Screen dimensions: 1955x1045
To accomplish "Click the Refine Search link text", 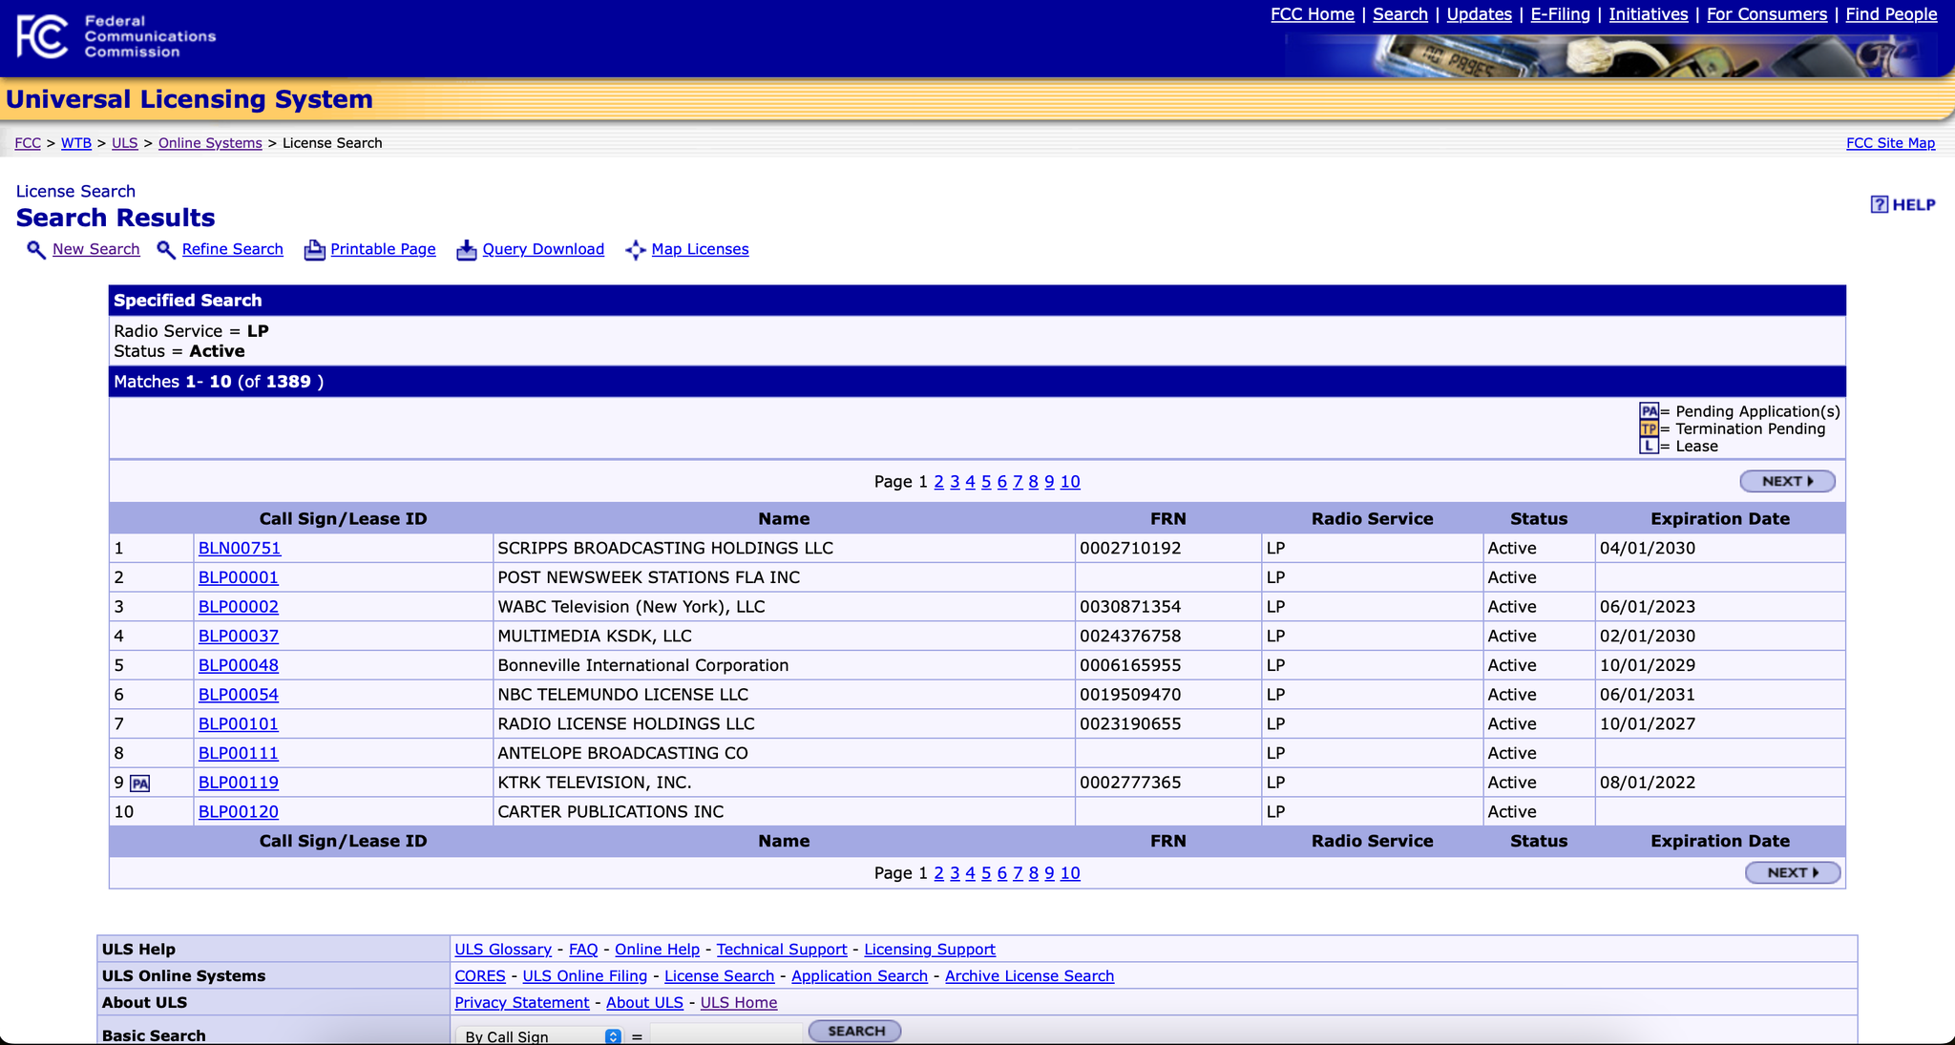I will pyautogui.click(x=233, y=249).
